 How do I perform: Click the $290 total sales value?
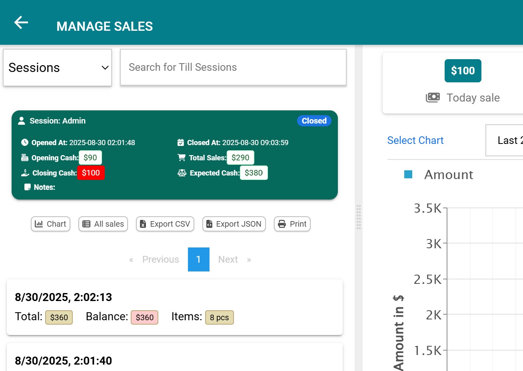tap(240, 158)
